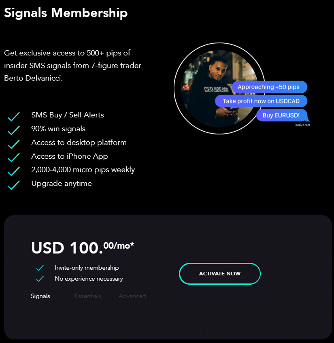Click checkmark beside Upgrade anytime
This screenshot has width=334, height=343.
[14, 185]
